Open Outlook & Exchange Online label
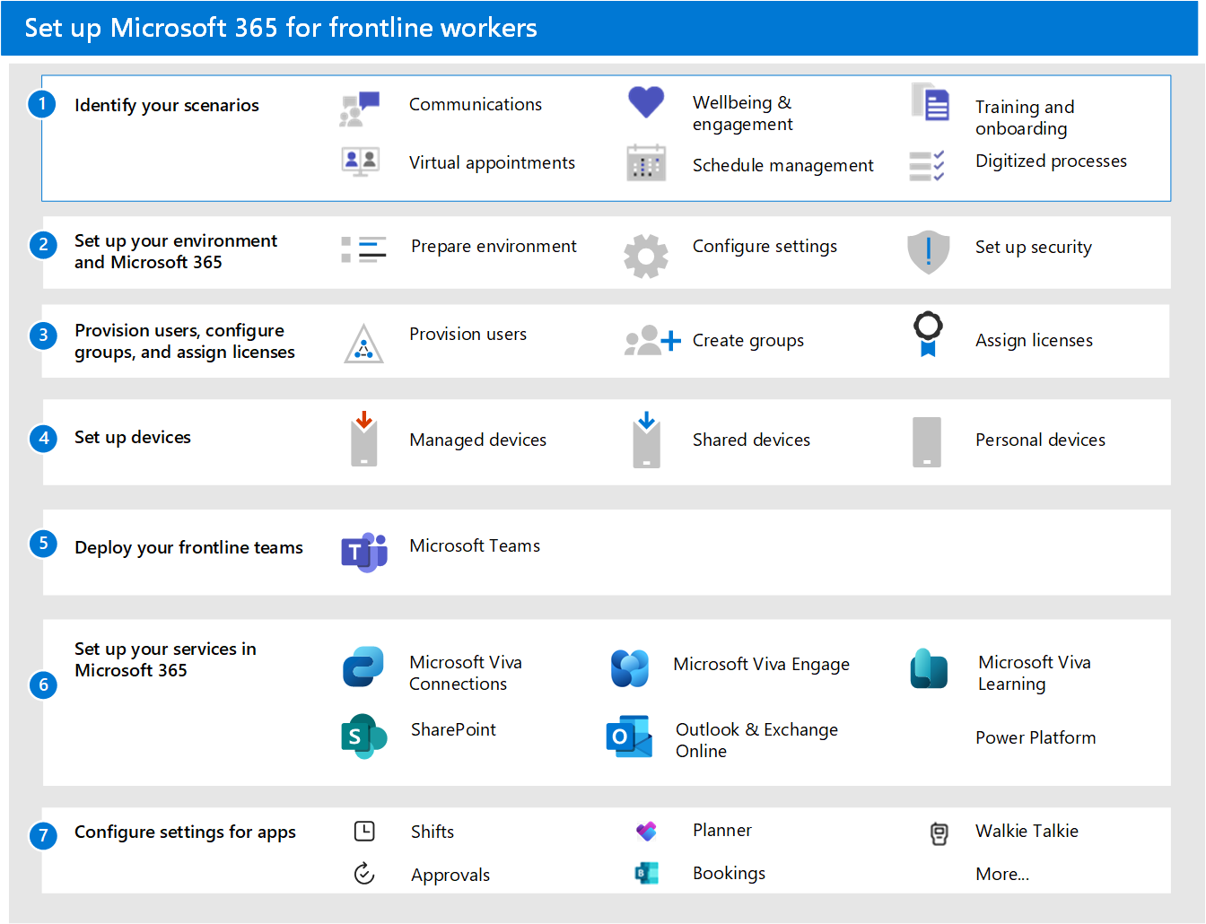 point(756,740)
